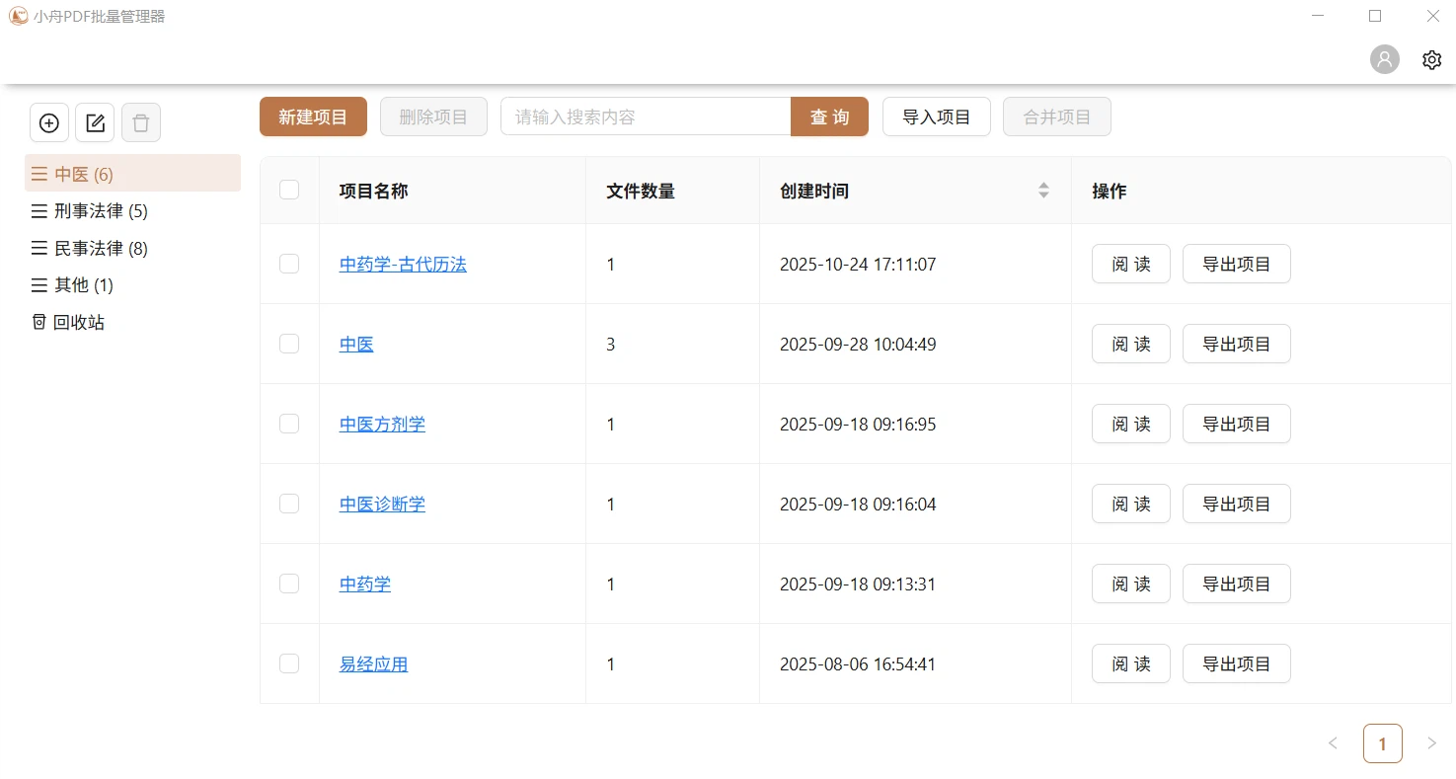Viewport: 1456px width, 779px height.
Task: Click the add category plus icon
Action: 49,123
